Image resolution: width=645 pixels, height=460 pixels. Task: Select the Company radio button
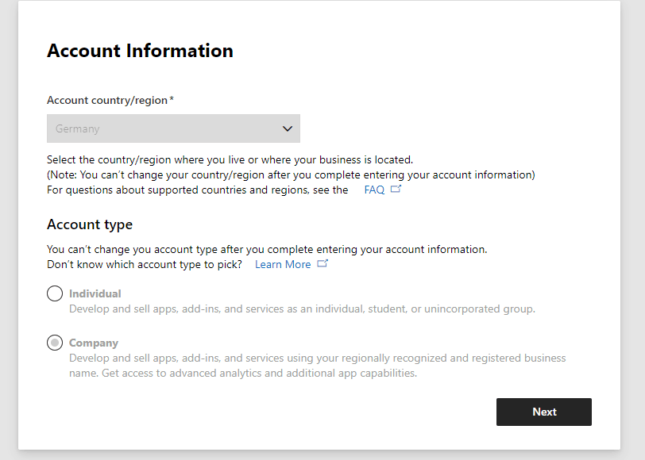point(55,343)
